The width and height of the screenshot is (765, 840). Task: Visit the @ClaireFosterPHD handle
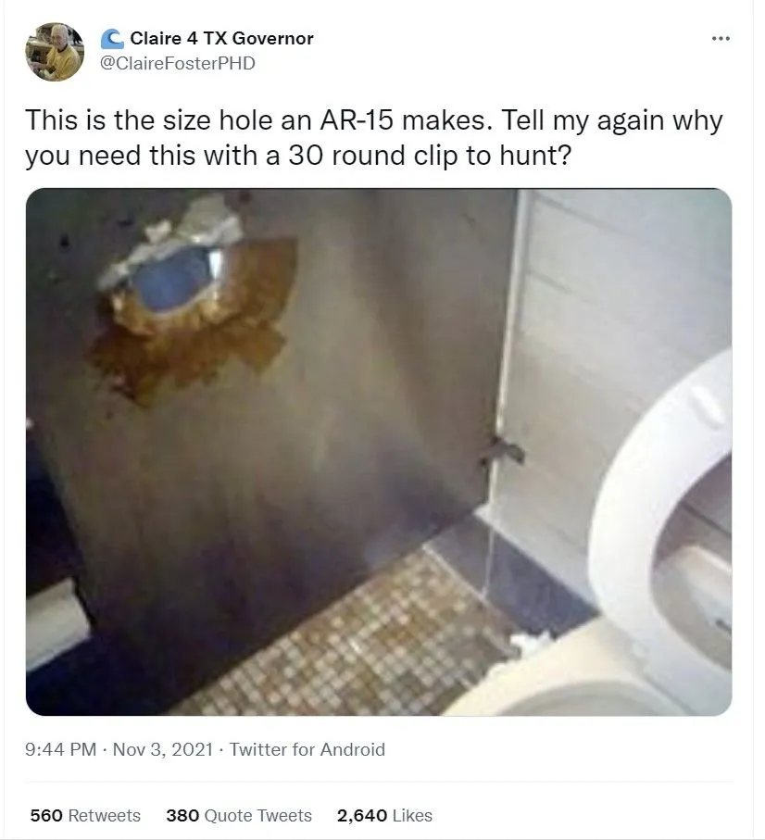tap(178, 63)
